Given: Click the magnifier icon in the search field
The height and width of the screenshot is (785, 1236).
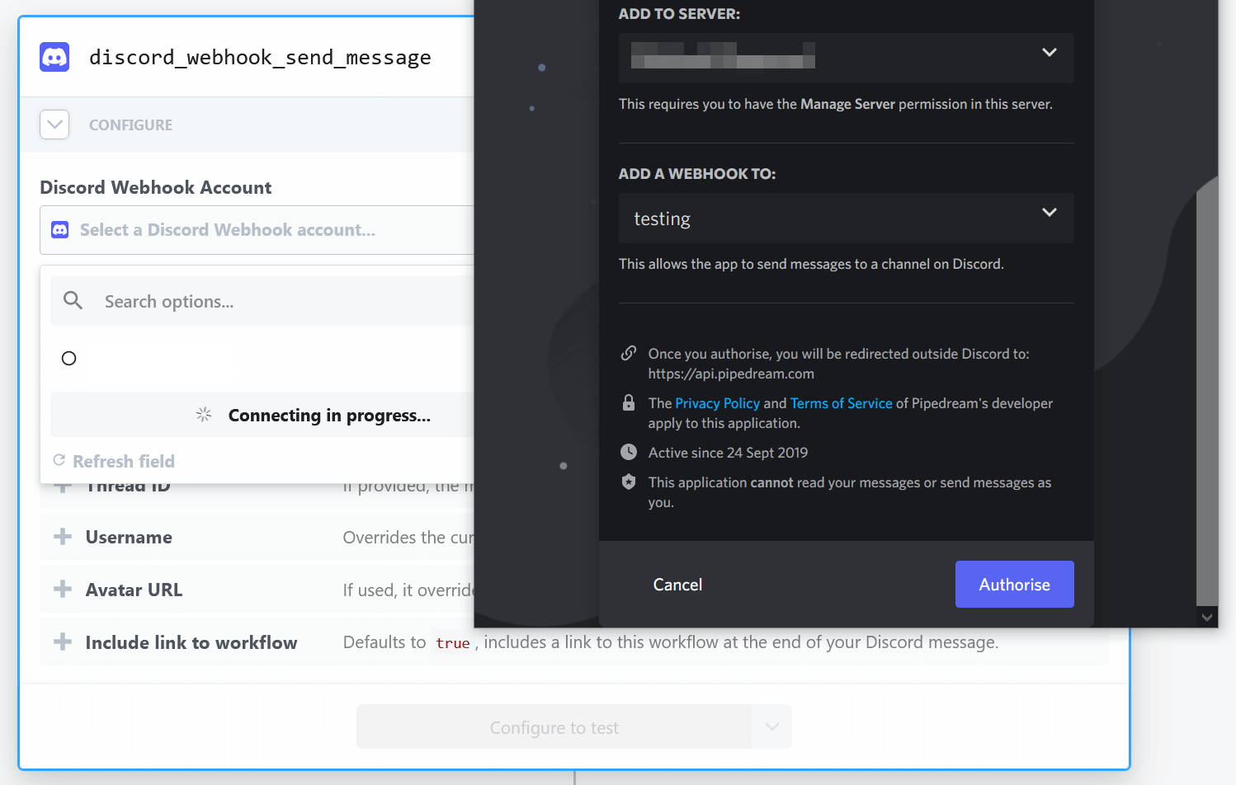Looking at the screenshot, I should [73, 300].
